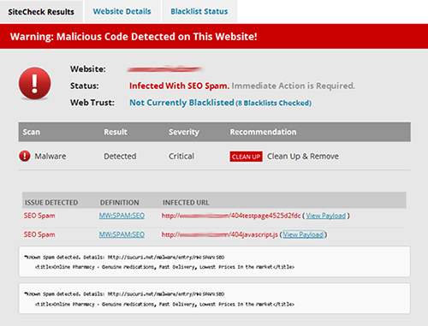Click the Web Trust label

(x=92, y=103)
